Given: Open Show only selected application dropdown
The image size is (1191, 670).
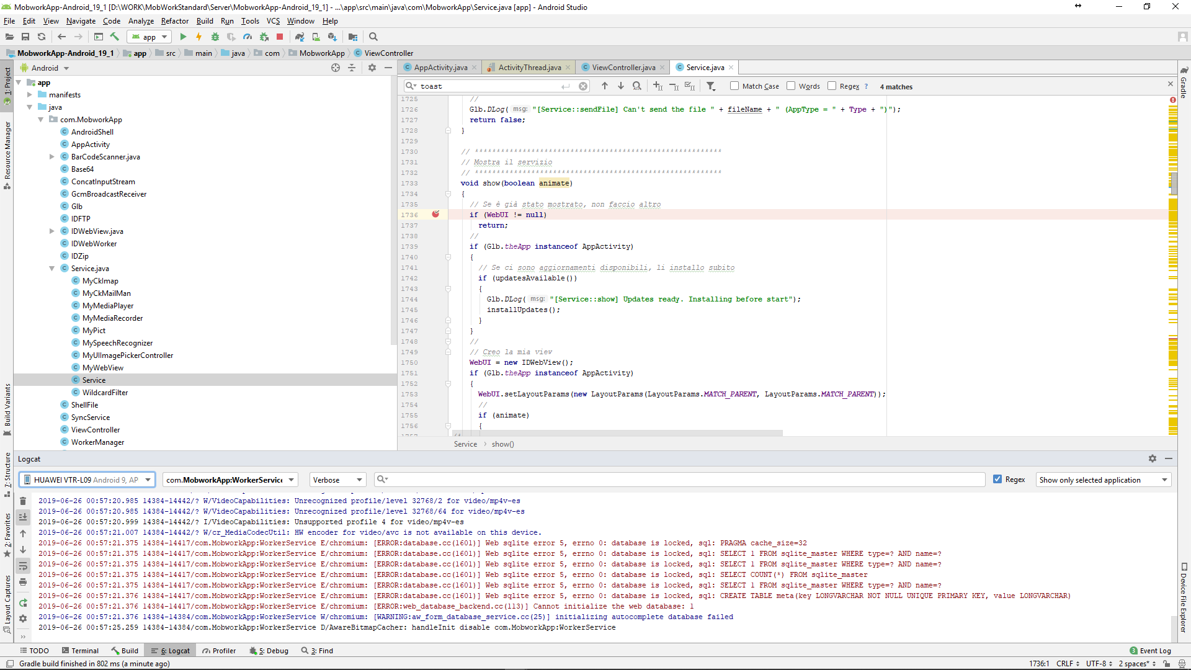Looking at the screenshot, I should click(x=1104, y=480).
